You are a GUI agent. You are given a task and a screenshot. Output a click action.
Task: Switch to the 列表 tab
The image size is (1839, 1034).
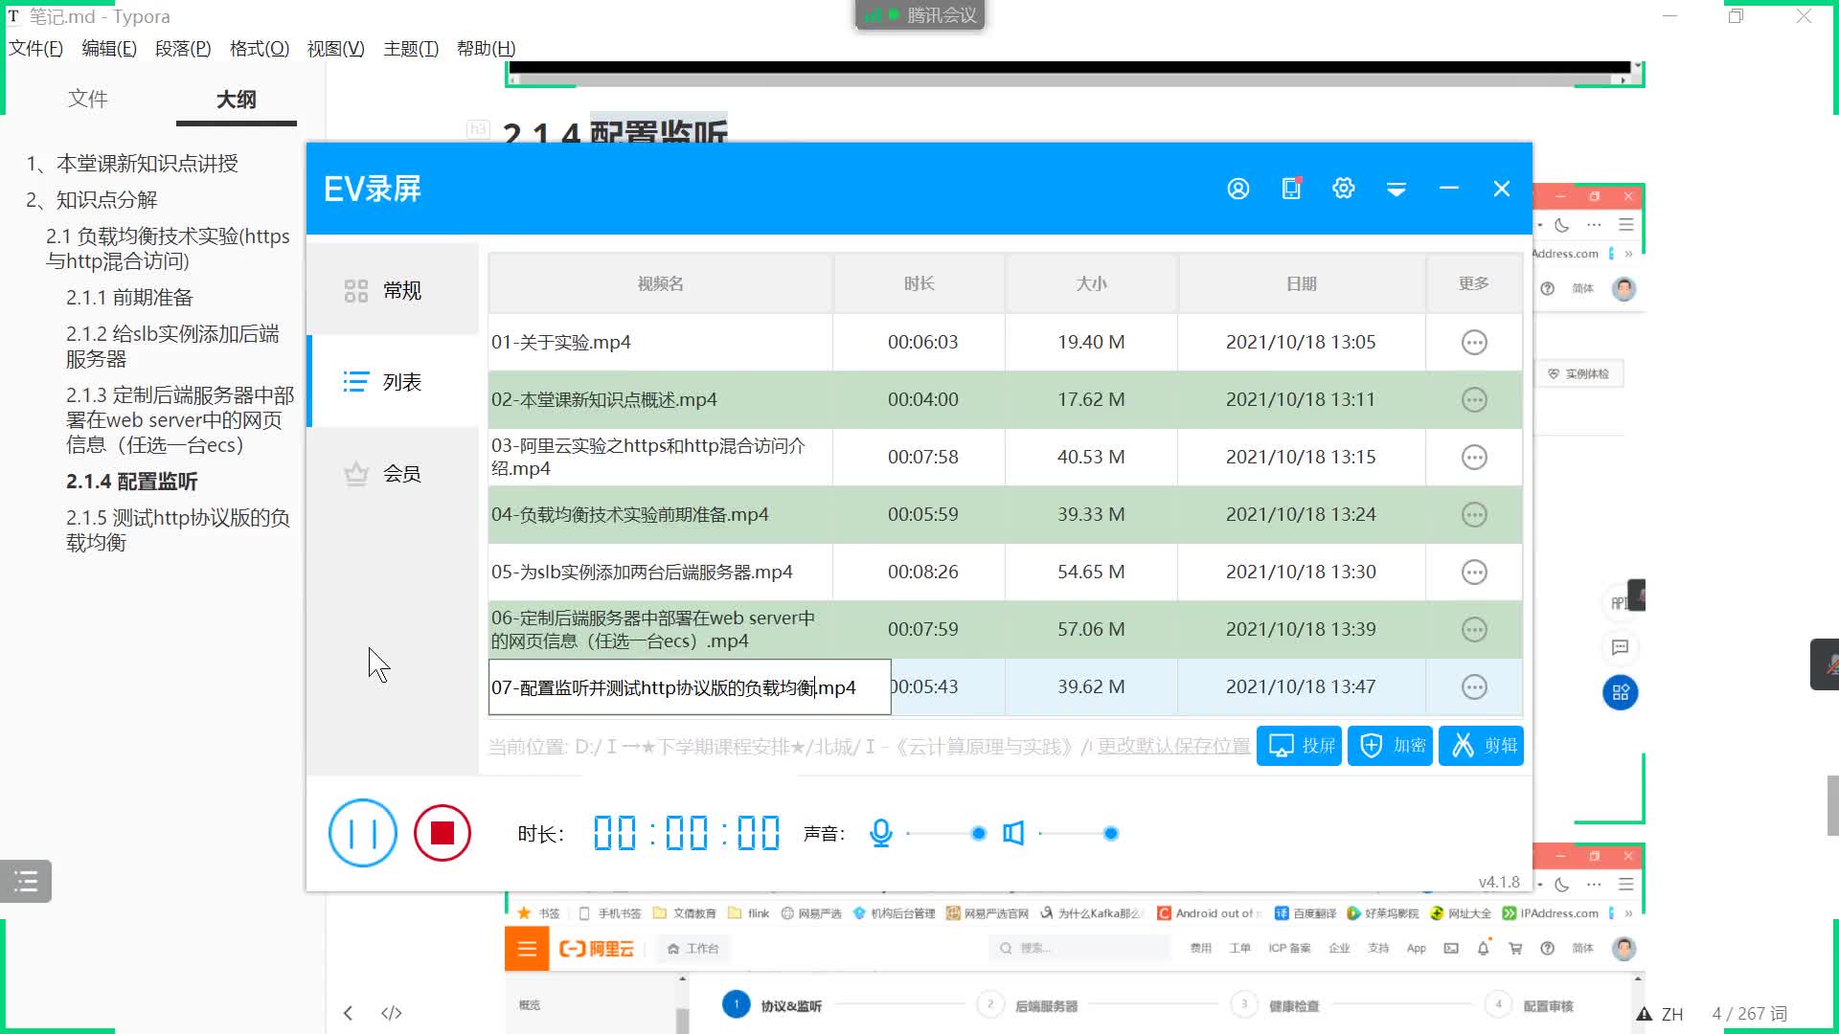(x=393, y=382)
